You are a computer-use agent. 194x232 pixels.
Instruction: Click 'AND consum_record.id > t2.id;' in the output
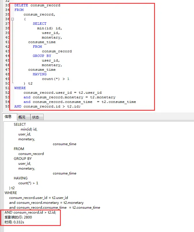pos(30,212)
